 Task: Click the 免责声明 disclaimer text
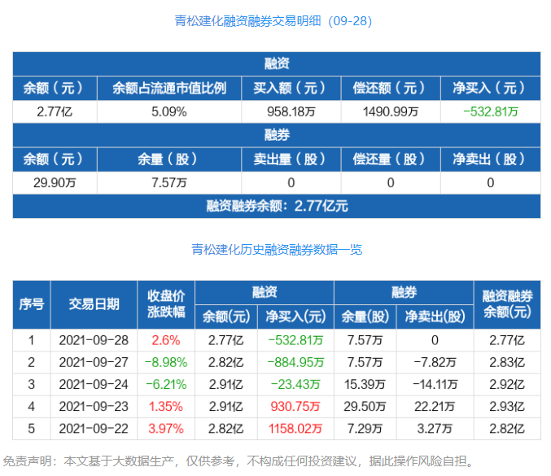tap(239, 461)
